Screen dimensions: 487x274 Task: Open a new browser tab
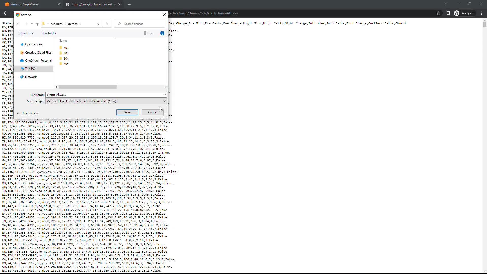point(129,4)
